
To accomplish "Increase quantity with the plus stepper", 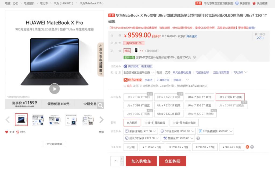I will click(x=122, y=159).
